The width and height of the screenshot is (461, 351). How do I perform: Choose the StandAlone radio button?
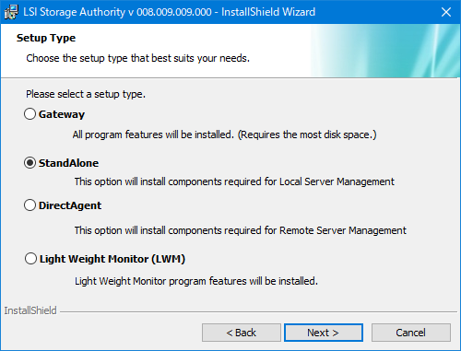[30, 163]
